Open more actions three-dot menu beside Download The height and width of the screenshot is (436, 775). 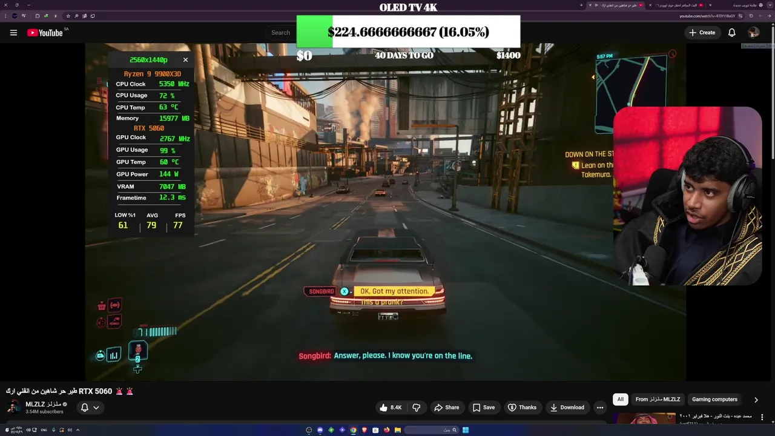(x=599, y=408)
